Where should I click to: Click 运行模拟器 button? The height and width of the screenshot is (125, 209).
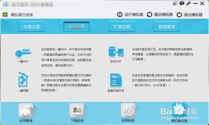130,15
